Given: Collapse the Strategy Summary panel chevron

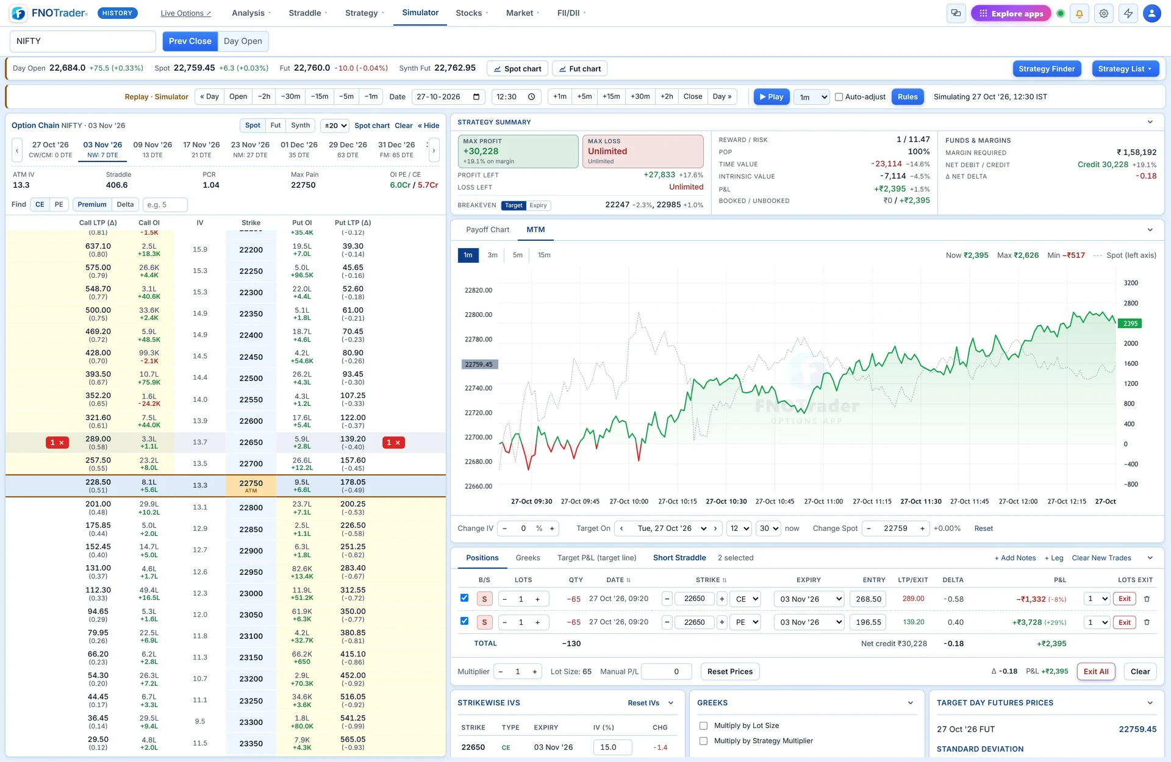Looking at the screenshot, I should coord(1150,122).
